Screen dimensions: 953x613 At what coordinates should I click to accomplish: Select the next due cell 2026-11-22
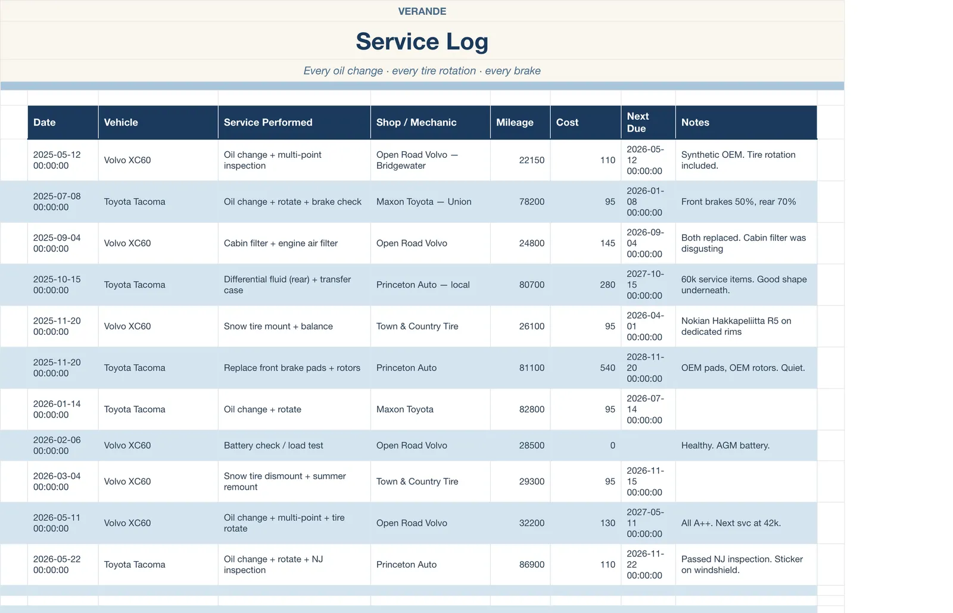tap(649, 565)
